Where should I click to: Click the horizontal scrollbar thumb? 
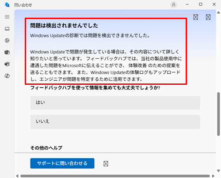(115, 176)
